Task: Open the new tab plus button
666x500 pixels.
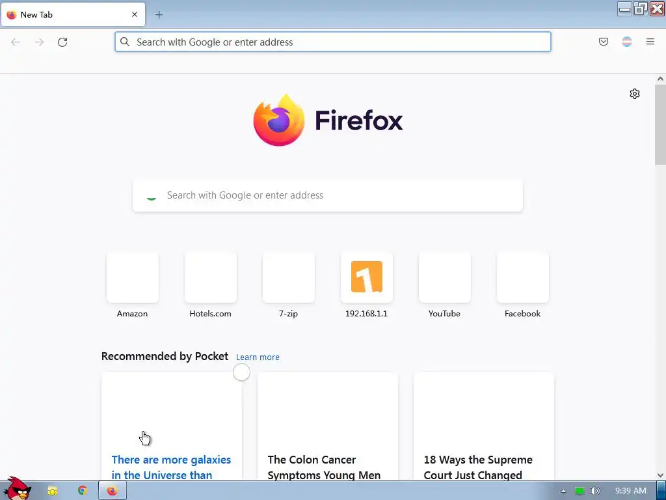Action: click(x=159, y=15)
